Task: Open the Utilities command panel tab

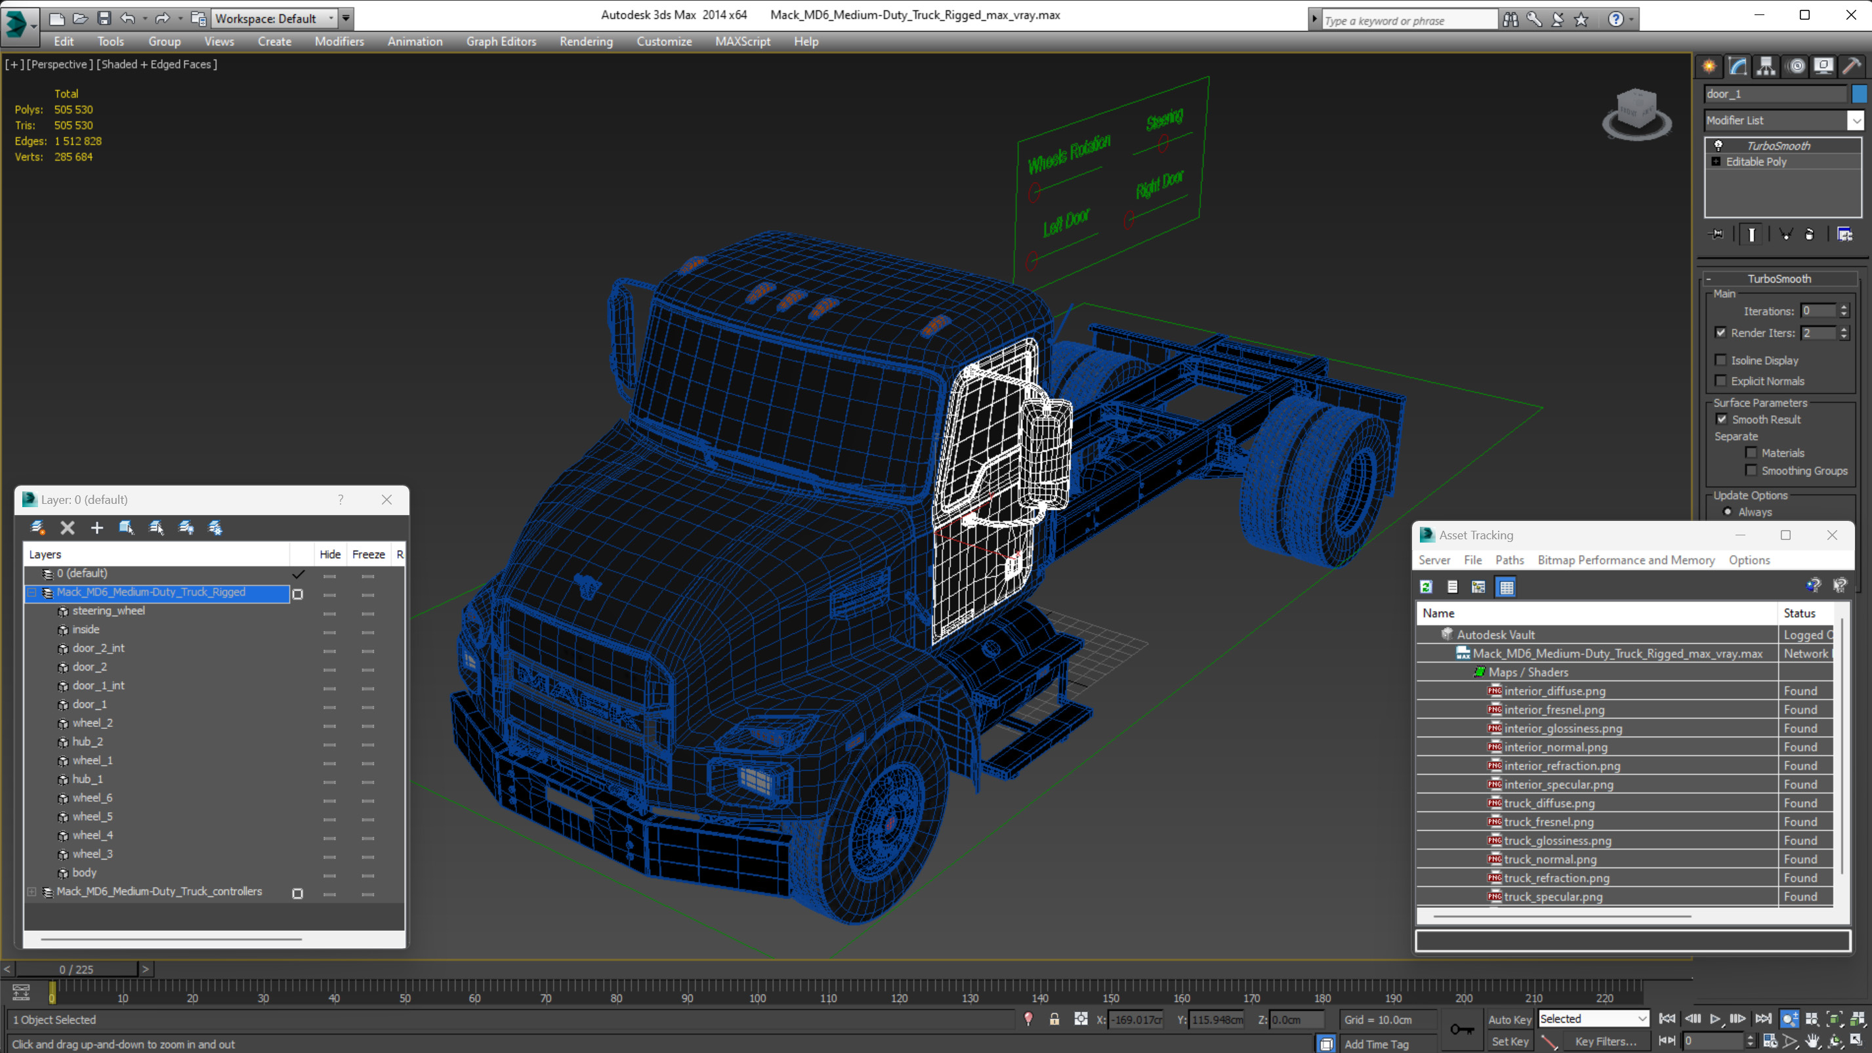Action: 1852,67
